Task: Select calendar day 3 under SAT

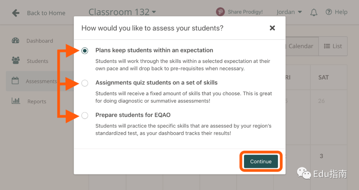Action: [321, 156]
